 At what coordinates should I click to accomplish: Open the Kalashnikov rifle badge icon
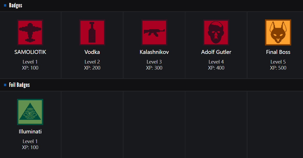[x=154, y=32]
